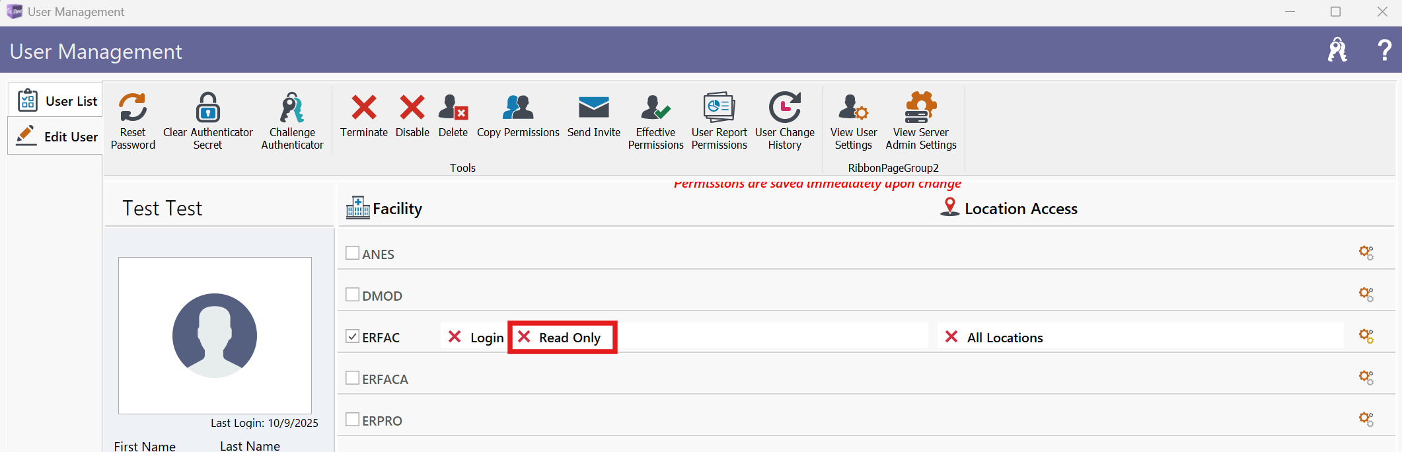
Task: Open settings gear for DMOD row
Action: point(1366,294)
